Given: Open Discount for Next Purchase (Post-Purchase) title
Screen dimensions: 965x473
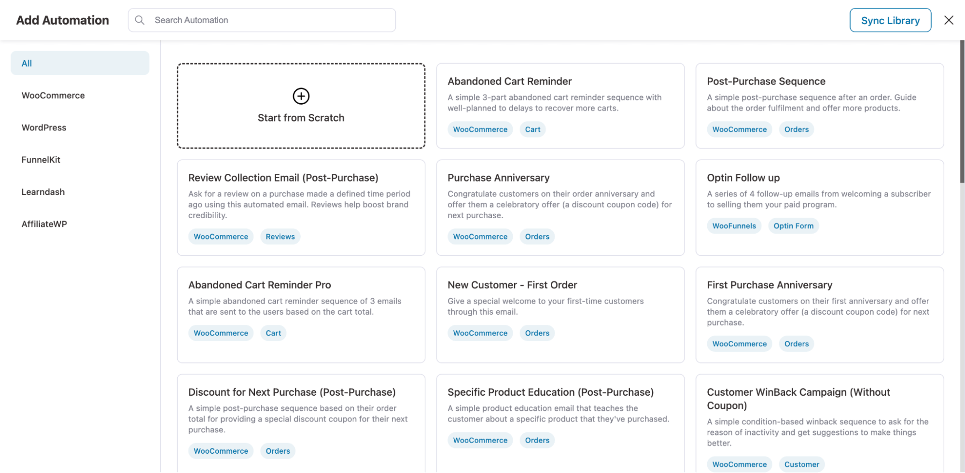Looking at the screenshot, I should (x=292, y=392).
